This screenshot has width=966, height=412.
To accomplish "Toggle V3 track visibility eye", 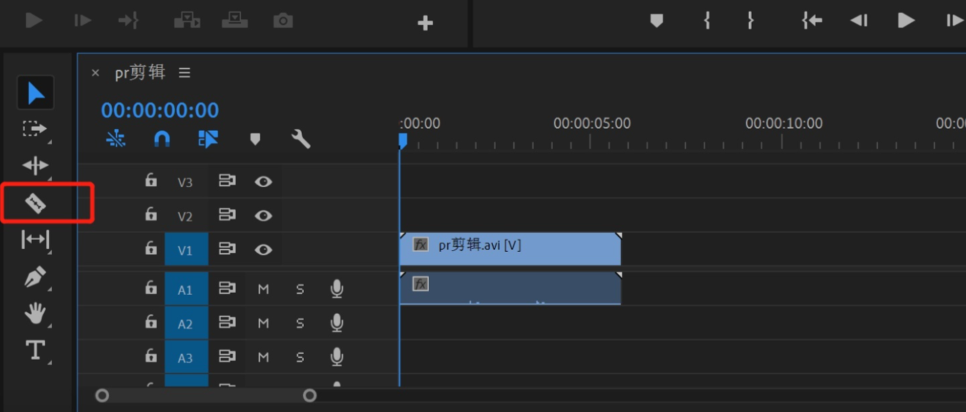I will pos(263,182).
